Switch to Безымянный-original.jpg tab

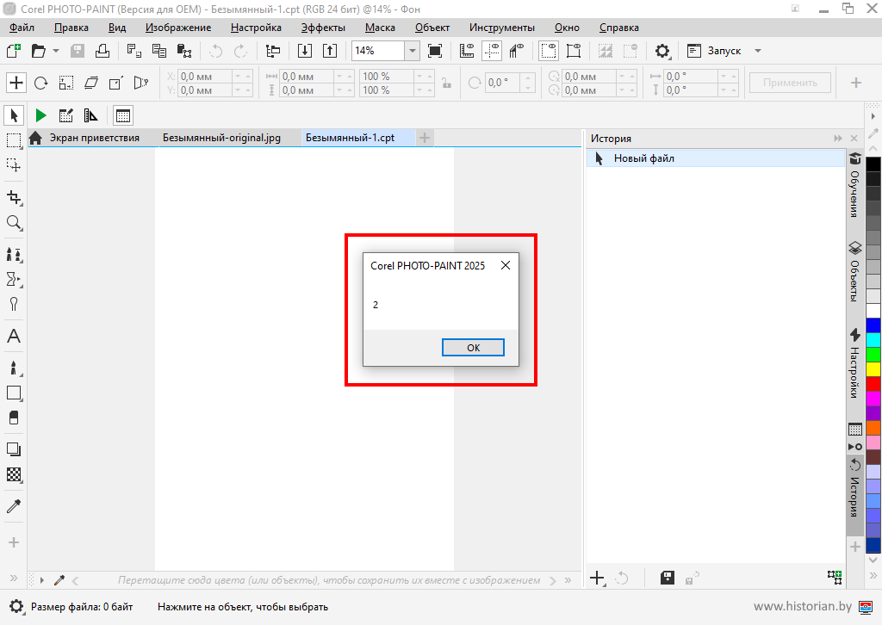point(221,138)
